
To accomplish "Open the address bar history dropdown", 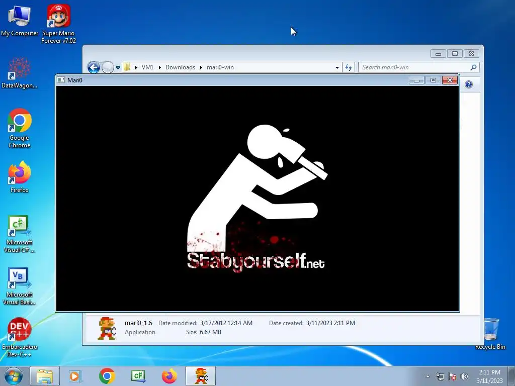I will pyautogui.click(x=337, y=68).
